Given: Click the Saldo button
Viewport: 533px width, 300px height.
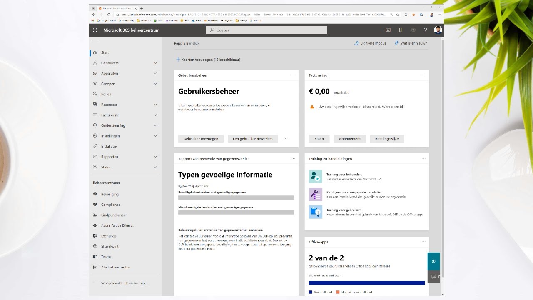Looking at the screenshot, I should pos(319,139).
